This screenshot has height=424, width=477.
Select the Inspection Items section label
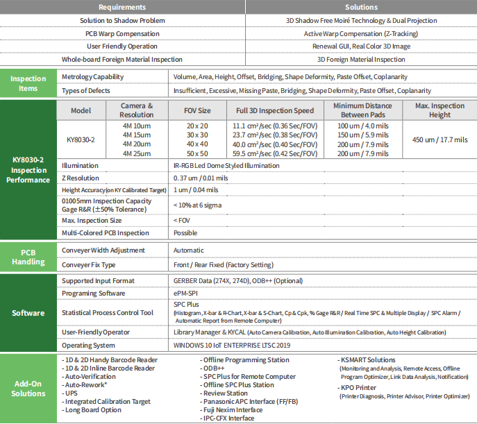(28, 83)
